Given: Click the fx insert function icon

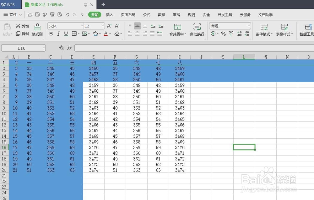Looking at the screenshot, I should point(69,48).
